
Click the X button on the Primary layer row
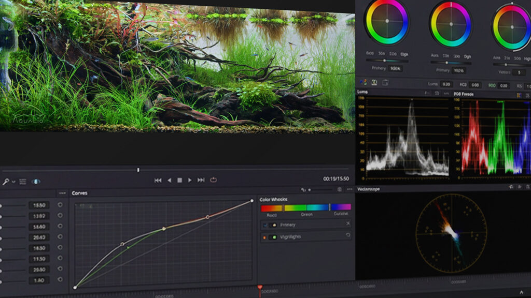click(x=348, y=224)
